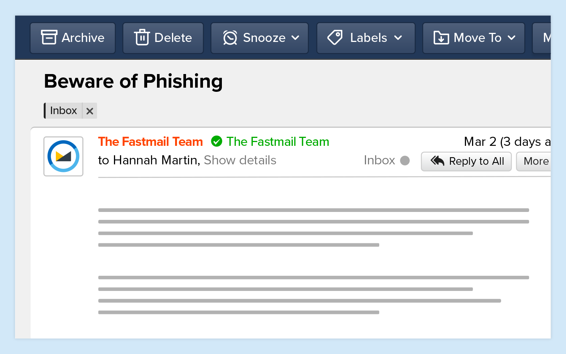Screen dimensions: 566x354
Task: Click the green verified sender checkmark
Action: (217, 141)
